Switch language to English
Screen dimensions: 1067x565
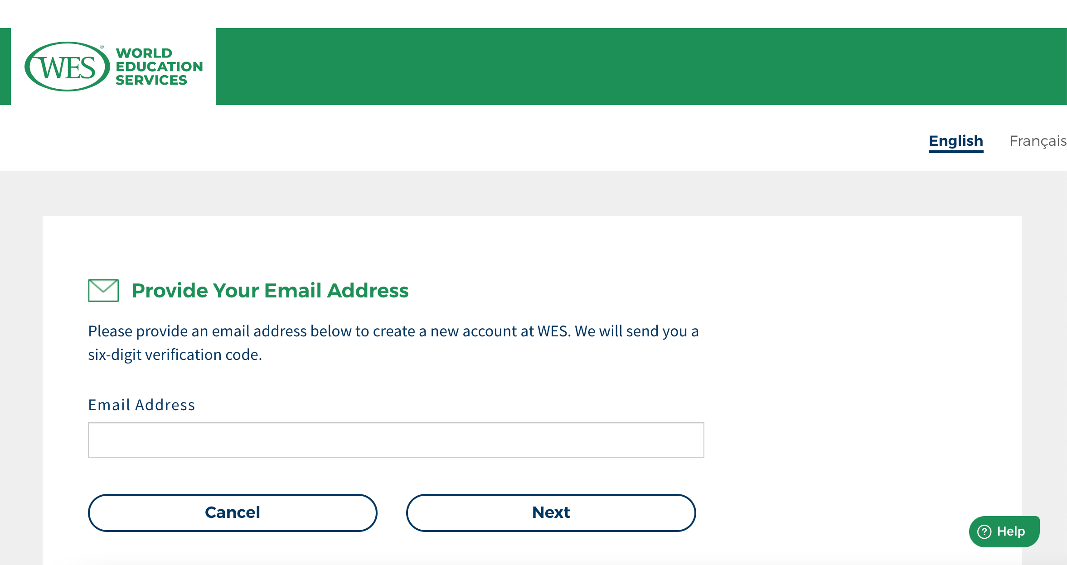[x=955, y=141]
